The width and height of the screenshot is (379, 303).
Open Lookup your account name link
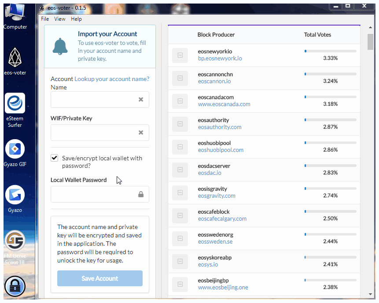pos(112,79)
